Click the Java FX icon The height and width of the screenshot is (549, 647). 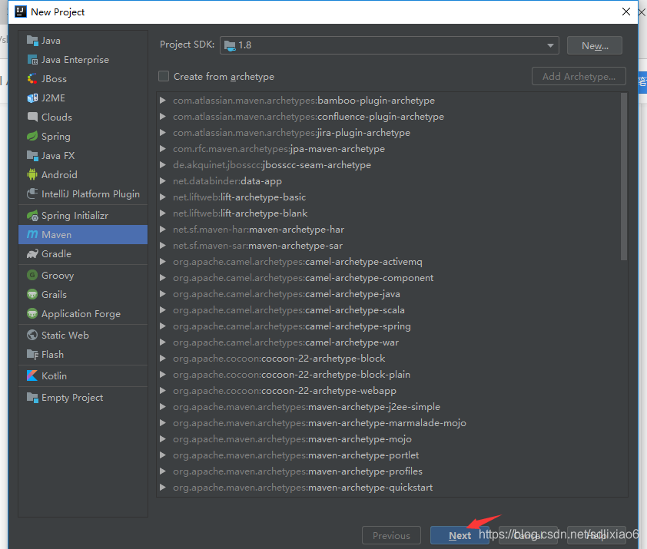32,156
